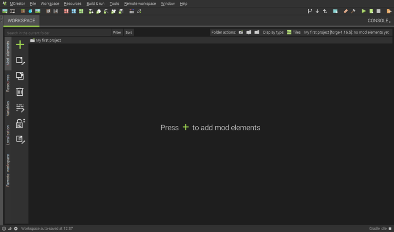Click the element ID edit icon
Screen dimensions: 394x232
(x=20, y=140)
